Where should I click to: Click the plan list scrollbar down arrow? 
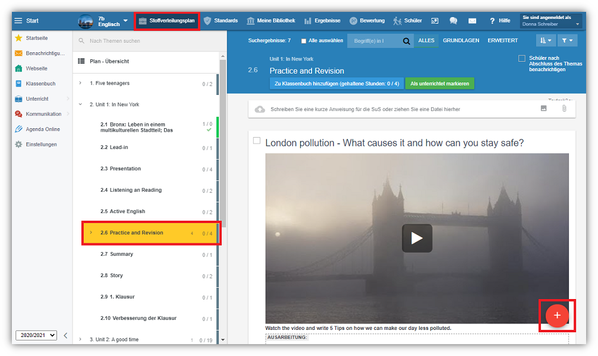click(223, 339)
